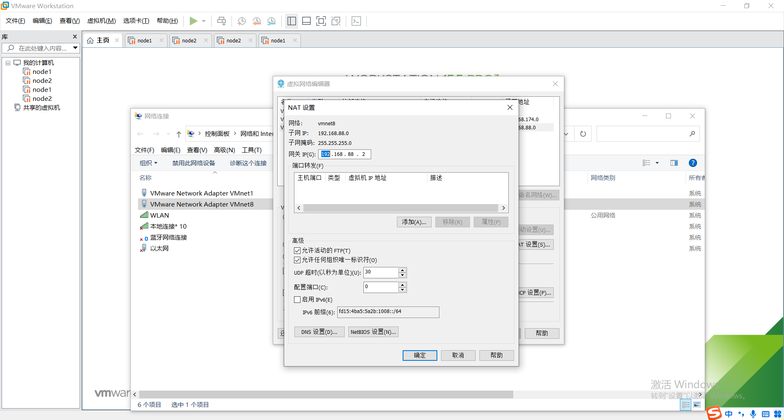Screen dimensions: 784x420
Task: Enter full screen mode icon
Action: coord(321,21)
